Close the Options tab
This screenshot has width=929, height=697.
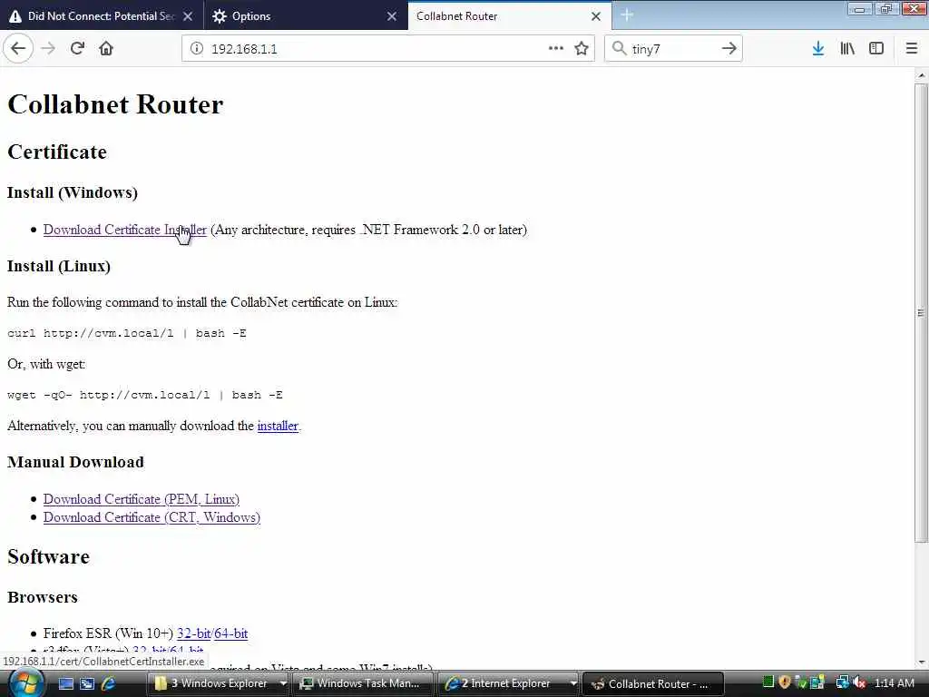(x=392, y=16)
